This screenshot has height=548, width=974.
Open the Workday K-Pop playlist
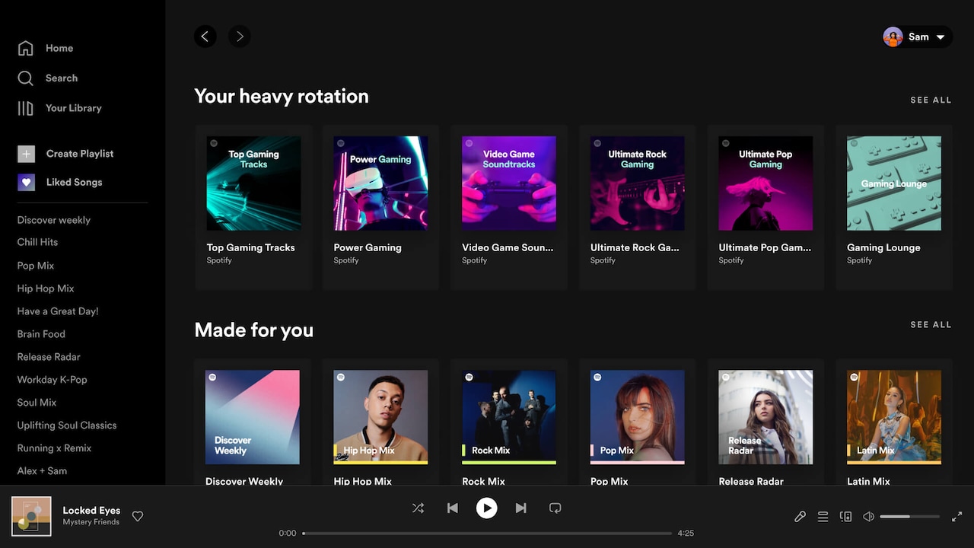point(52,379)
